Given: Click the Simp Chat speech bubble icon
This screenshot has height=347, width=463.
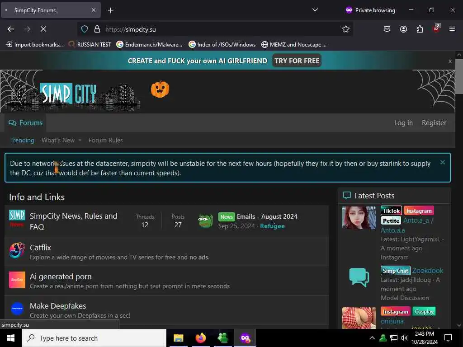Looking at the screenshot, I should click(x=359, y=277).
